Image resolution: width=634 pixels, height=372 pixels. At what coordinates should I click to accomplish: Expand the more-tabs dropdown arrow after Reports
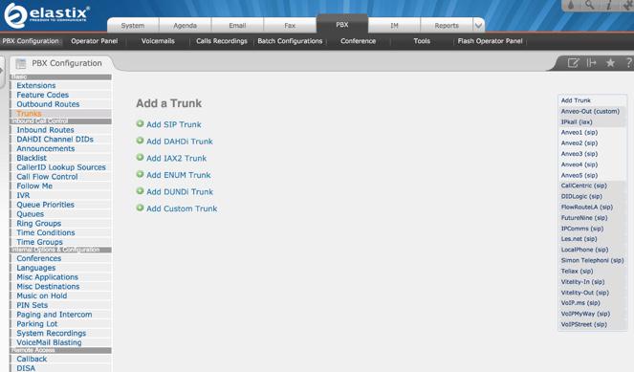[x=478, y=26]
